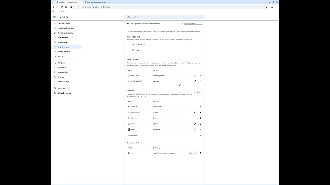Open more actions for Qwant qwant.com entry
330x185 pixels.
click(x=200, y=129)
